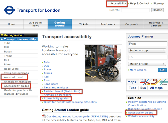Image resolution: width=168 pixels, height=123 pixels.
Task: Focus the Search text field
Action: [x=135, y=10]
